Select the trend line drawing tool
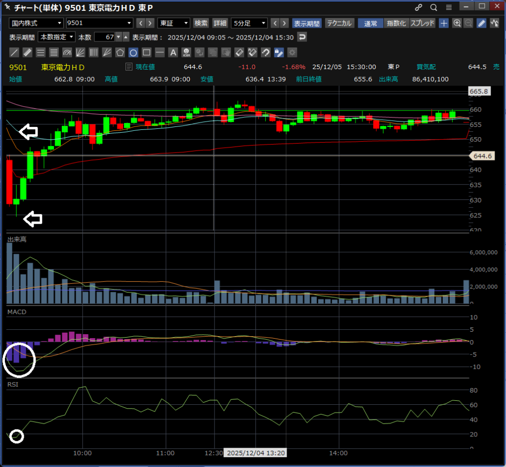This screenshot has width=506, height=467. pos(14,52)
